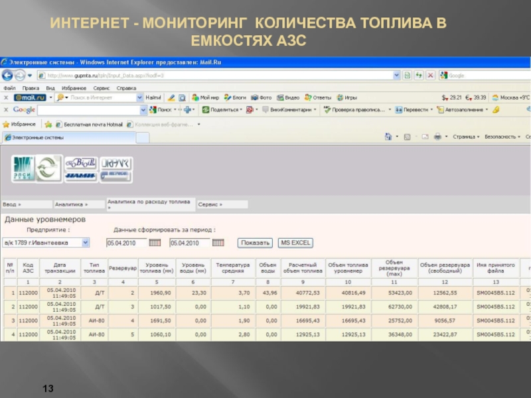Click the Фото toolbar button
Viewport: 531px width, 398px height.
262,98
